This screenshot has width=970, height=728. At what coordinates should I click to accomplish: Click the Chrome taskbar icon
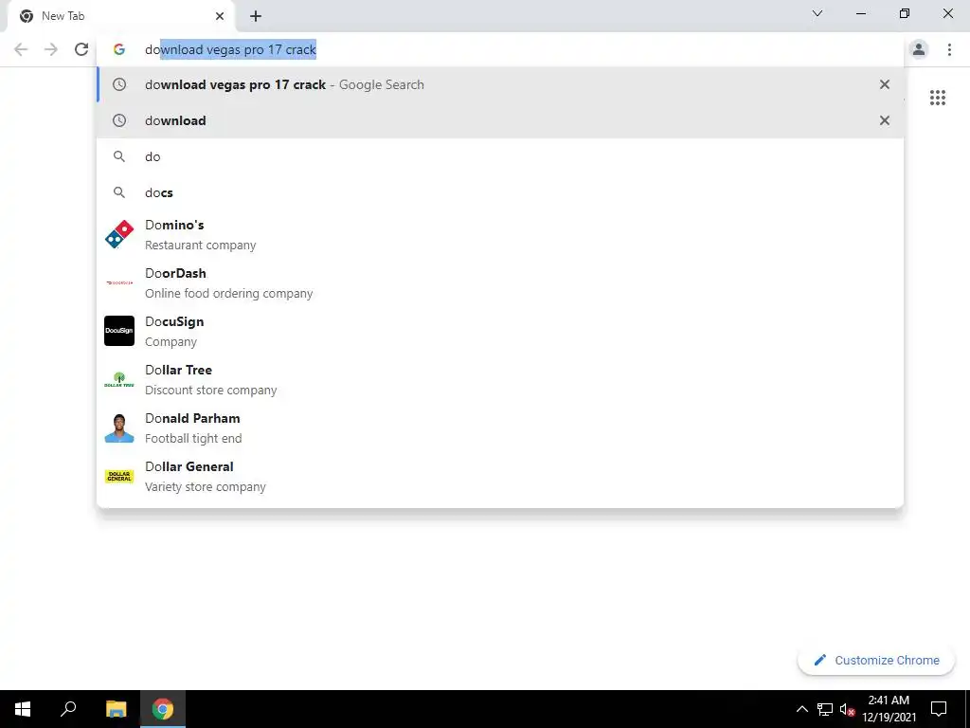click(163, 709)
